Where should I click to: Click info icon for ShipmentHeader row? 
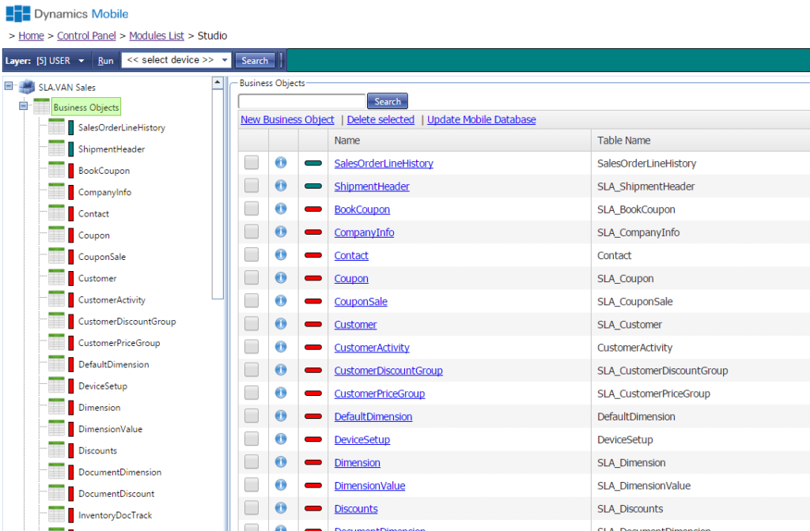[281, 186]
